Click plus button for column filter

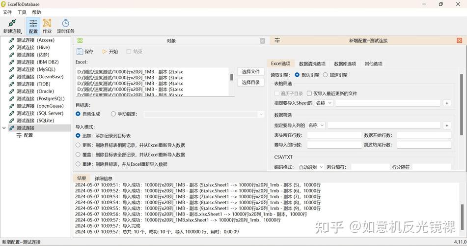coord(447,125)
